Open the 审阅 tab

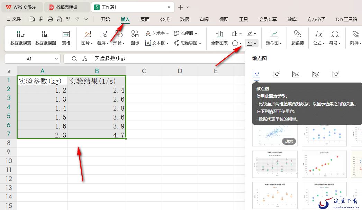(204, 19)
